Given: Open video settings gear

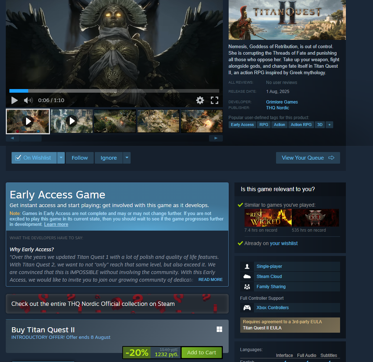Looking at the screenshot, I should coord(200,100).
